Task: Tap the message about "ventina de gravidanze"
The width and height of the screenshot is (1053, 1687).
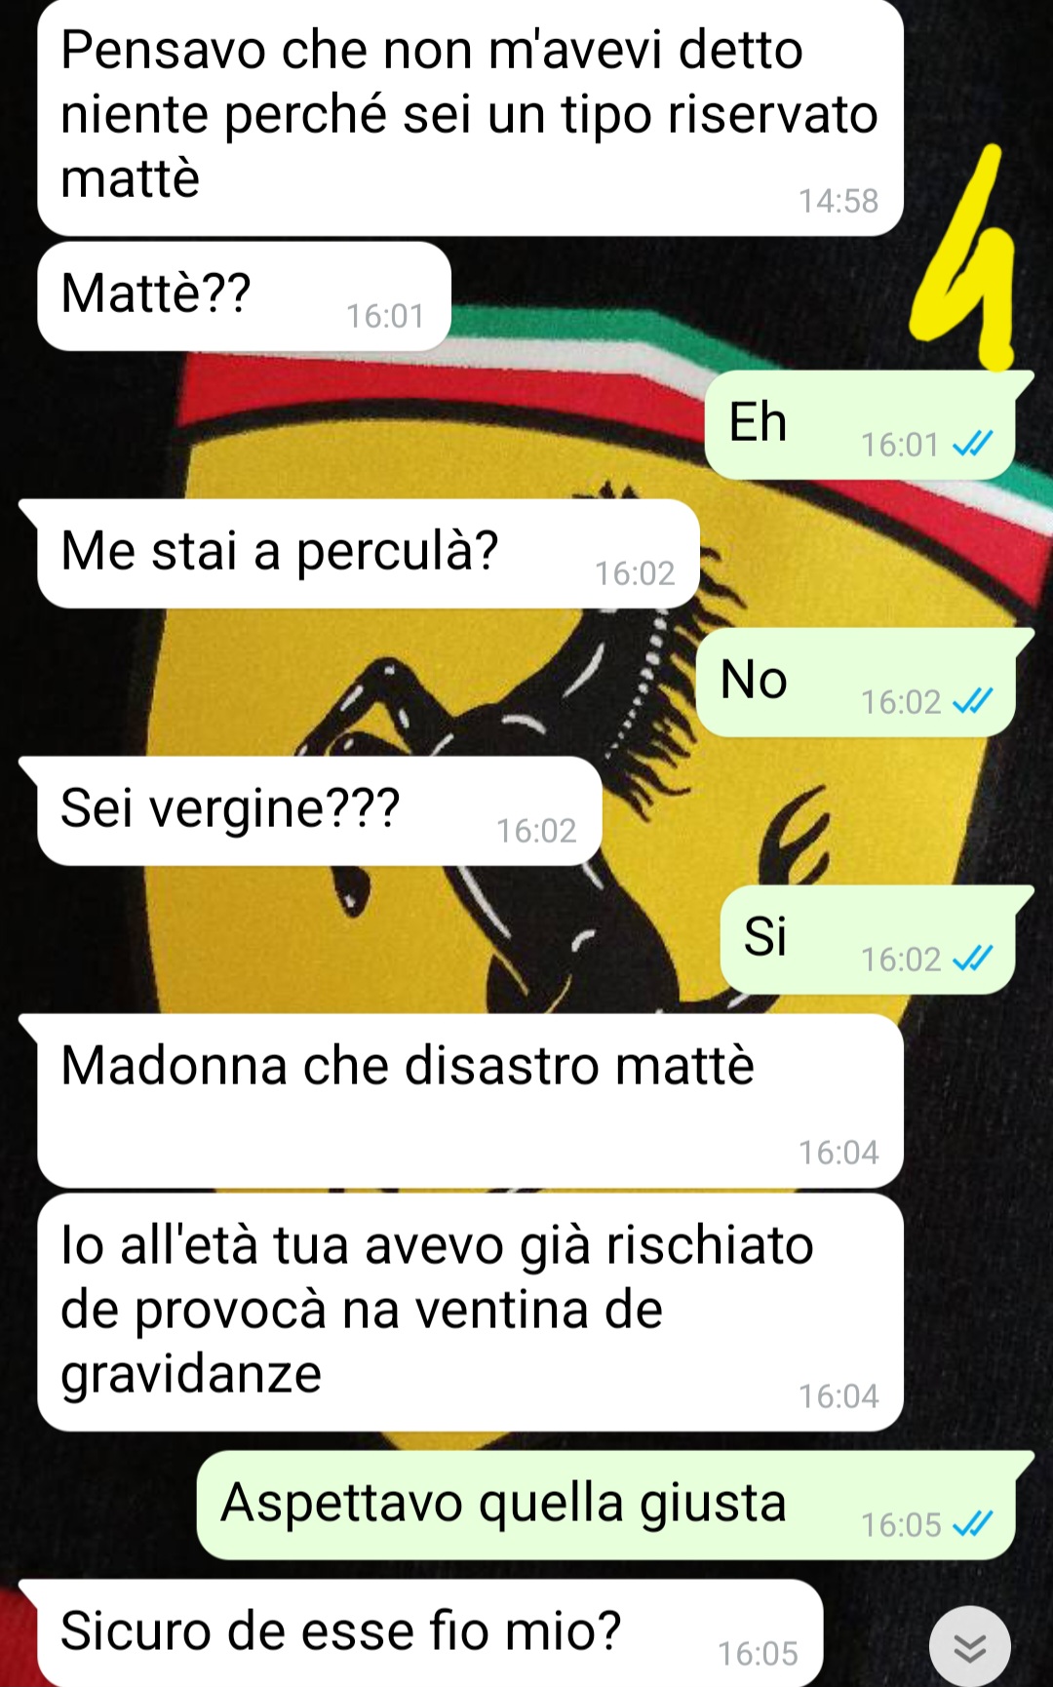Action: [x=470, y=1313]
